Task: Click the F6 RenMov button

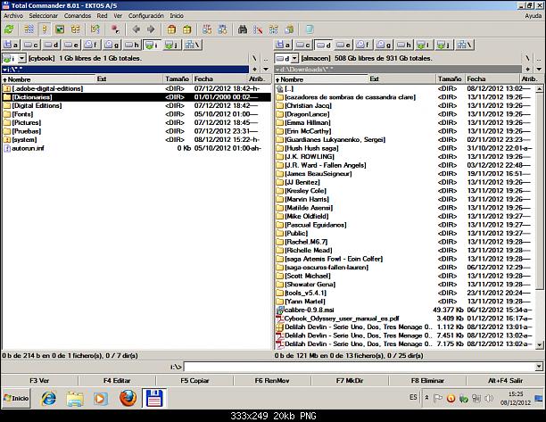Action: 272,381
